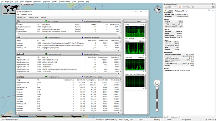
Task: Click the Less link in Progress panel
Action: 213,10
